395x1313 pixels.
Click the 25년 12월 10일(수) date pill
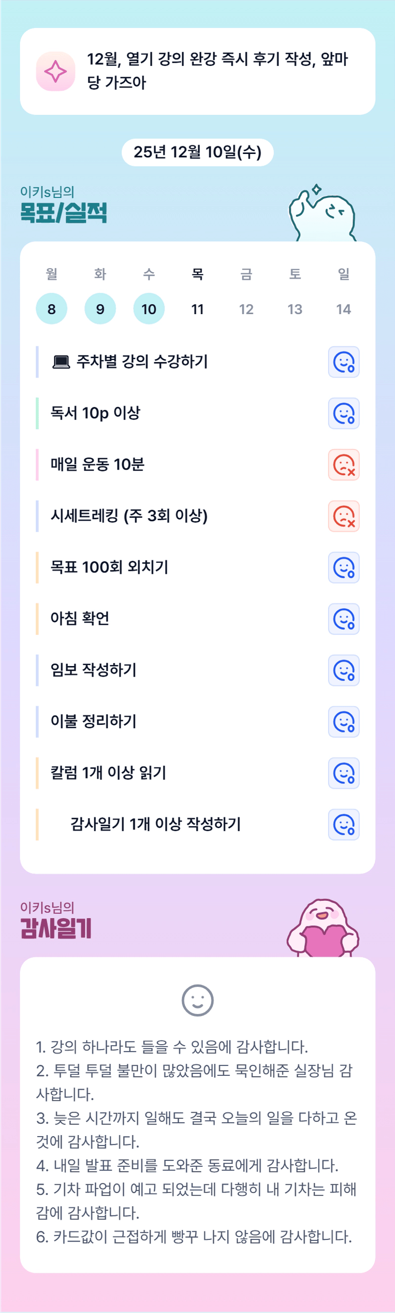[198, 153]
